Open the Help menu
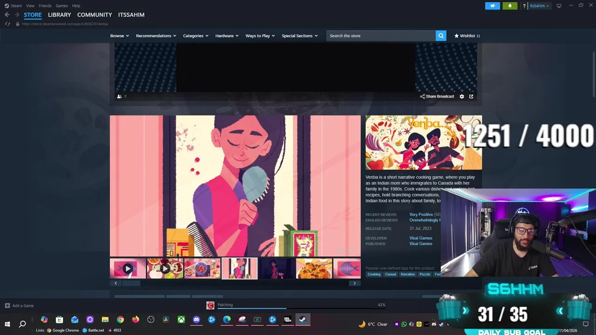Image resolution: width=596 pixels, height=335 pixels. [76, 6]
